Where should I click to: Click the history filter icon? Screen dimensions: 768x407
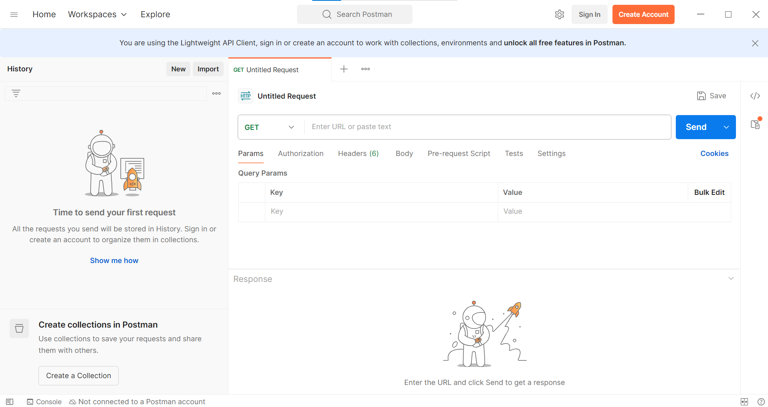(x=16, y=93)
